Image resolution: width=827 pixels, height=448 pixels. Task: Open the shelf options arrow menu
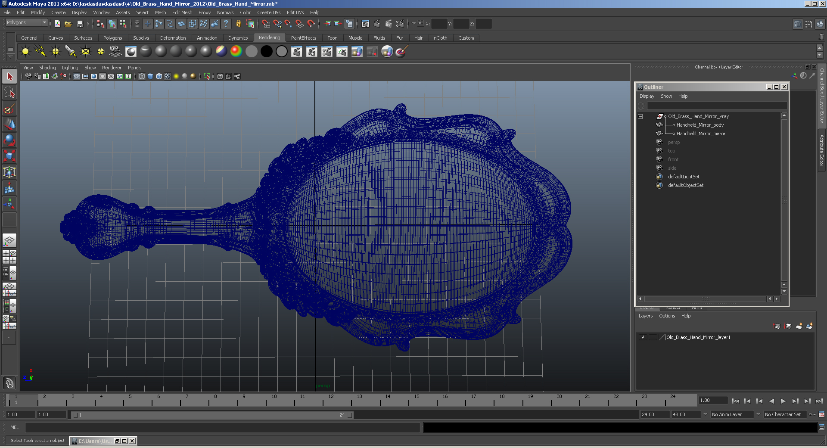point(11,56)
